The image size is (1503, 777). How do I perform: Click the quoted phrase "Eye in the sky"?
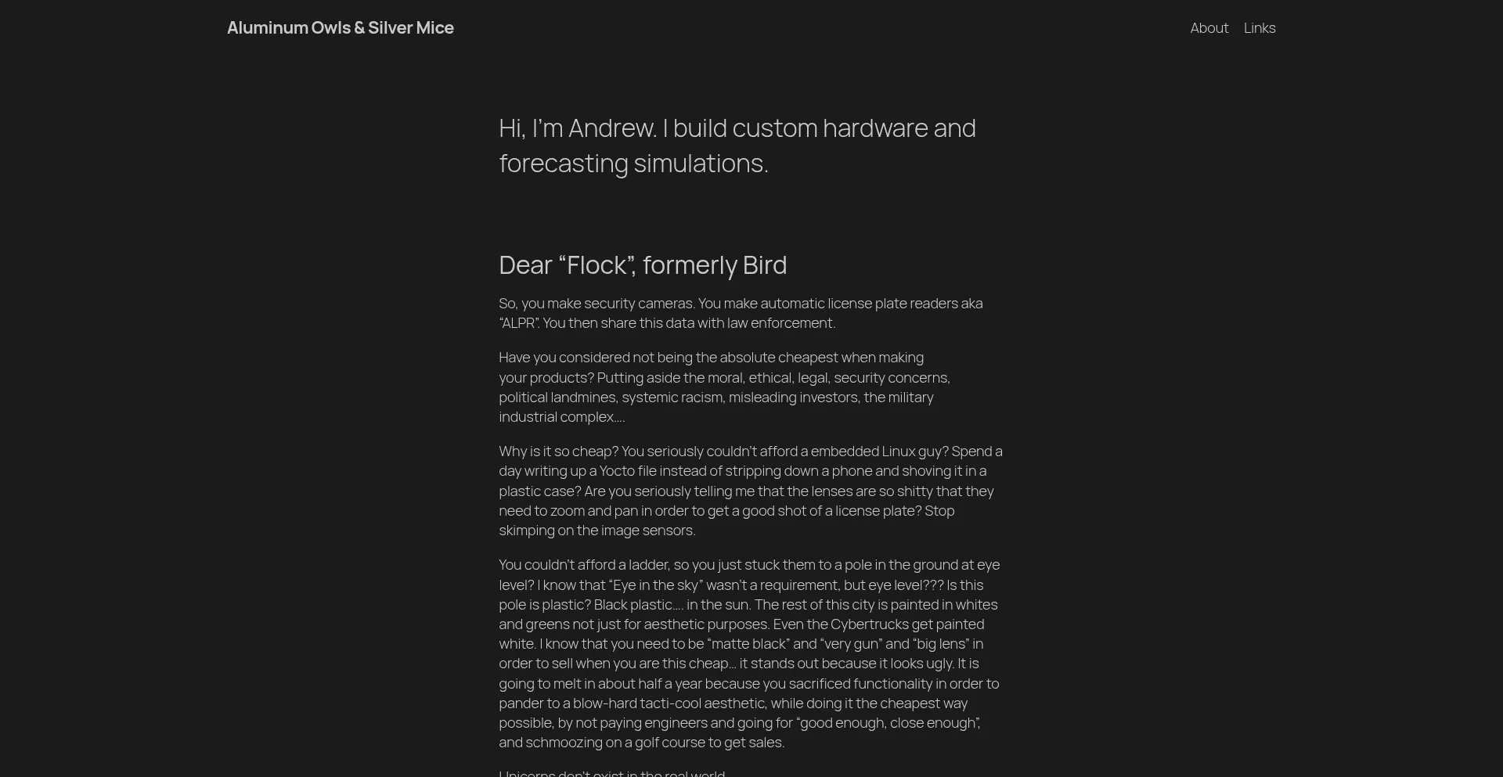[655, 585]
